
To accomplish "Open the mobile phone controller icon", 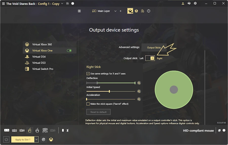I will click(x=63, y=130).
